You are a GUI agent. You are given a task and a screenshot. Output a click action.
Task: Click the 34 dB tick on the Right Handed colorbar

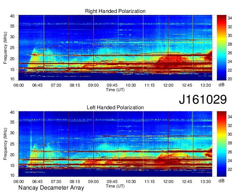[230, 18]
